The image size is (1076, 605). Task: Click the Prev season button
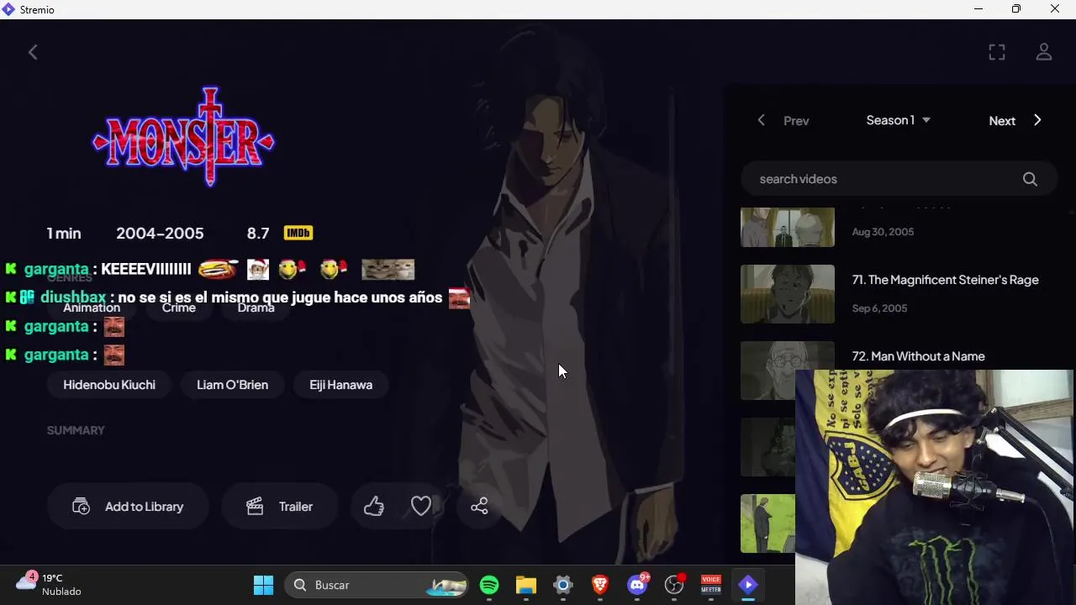[783, 120]
